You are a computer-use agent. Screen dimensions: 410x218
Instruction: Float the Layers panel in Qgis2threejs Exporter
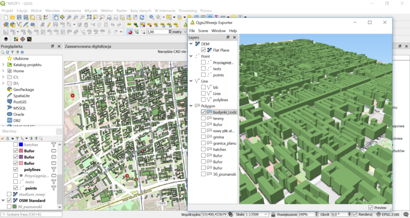228,37
